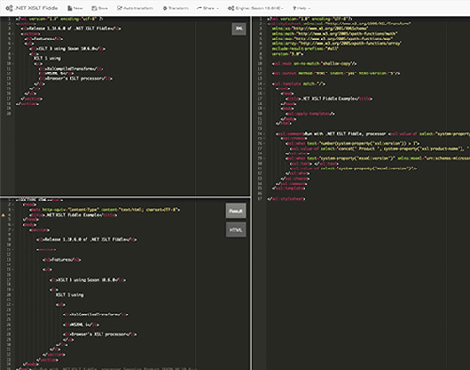470x370 pixels.
Task: Click the title '.NET XSLT Fiddle Example' in XSLT pane
Action: click(329, 99)
